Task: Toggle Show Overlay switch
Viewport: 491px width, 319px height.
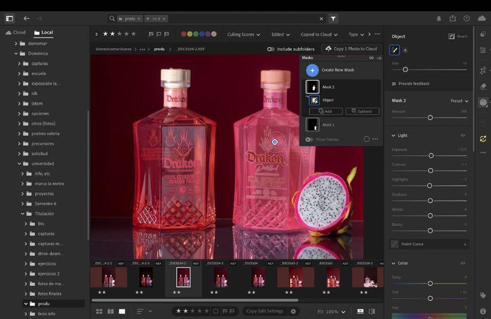Action: (x=309, y=140)
